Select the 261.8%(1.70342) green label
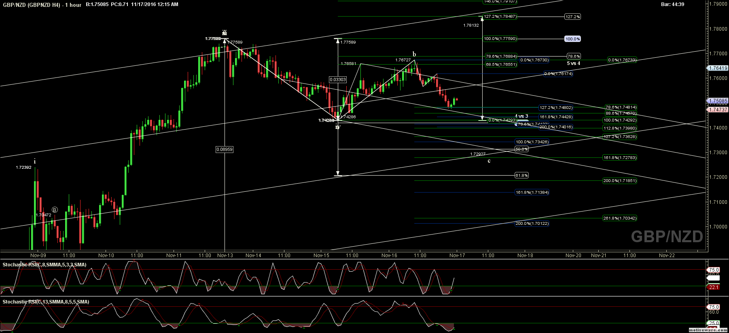This screenshot has height=333, width=729. tap(620, 218)
